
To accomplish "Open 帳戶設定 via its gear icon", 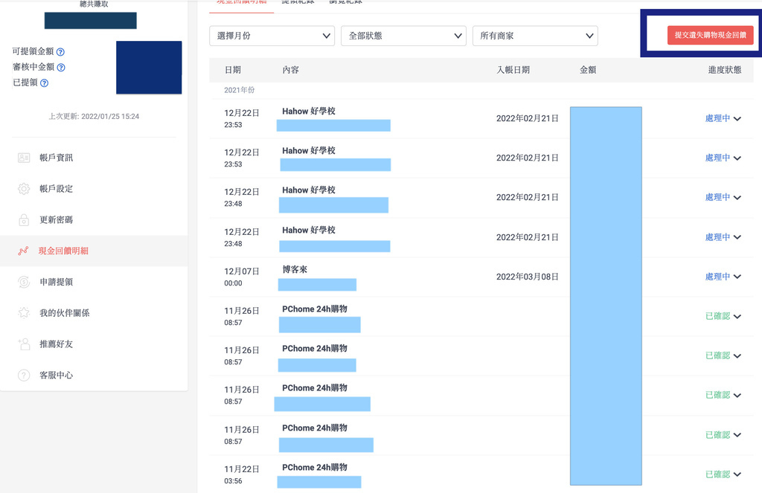I will click(x=24, y=189).
